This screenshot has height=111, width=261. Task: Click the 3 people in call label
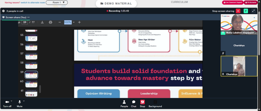click(15, 11)
